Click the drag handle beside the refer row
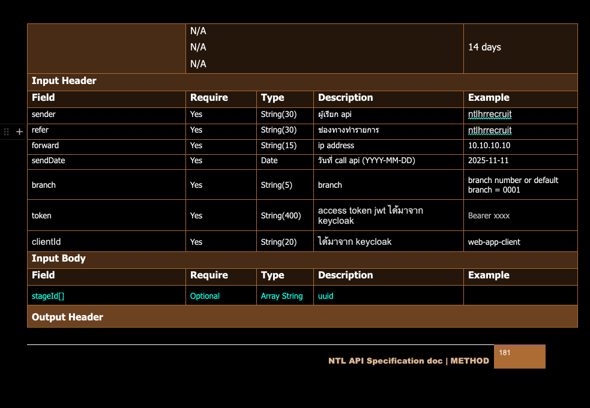This screenshot has height=408, width=590. point(7,131)
